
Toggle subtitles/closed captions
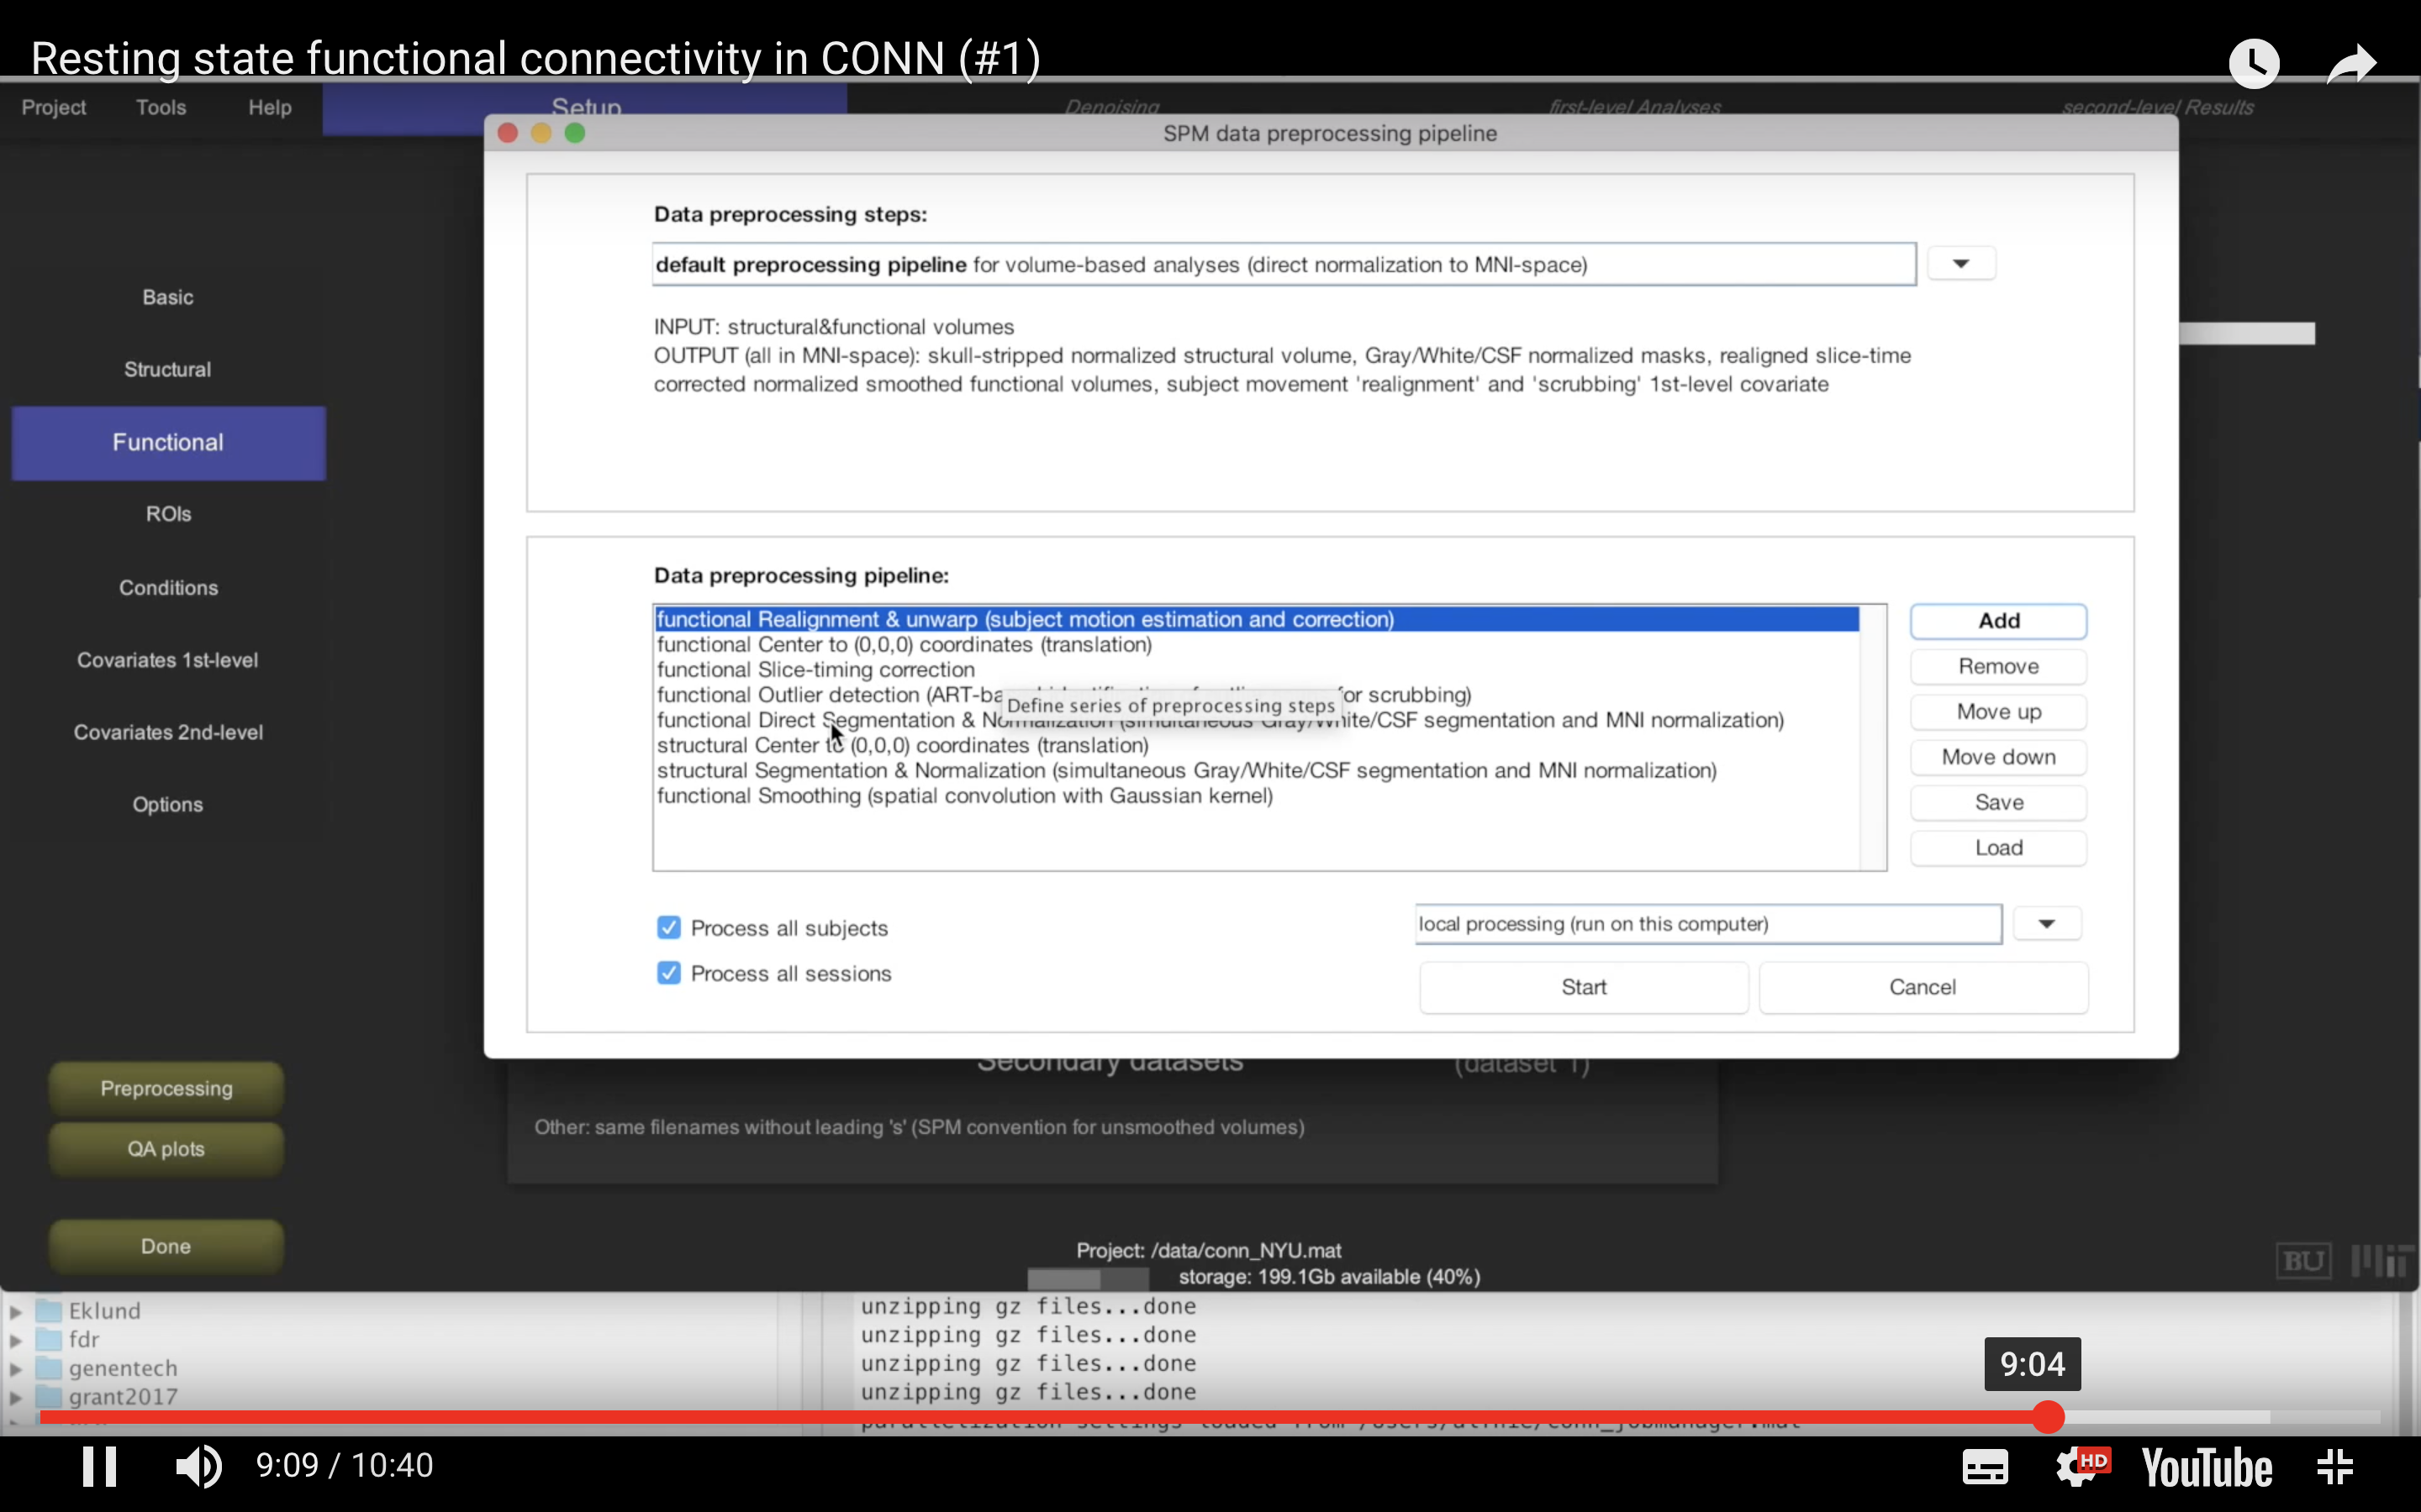pos(1984,1467)
